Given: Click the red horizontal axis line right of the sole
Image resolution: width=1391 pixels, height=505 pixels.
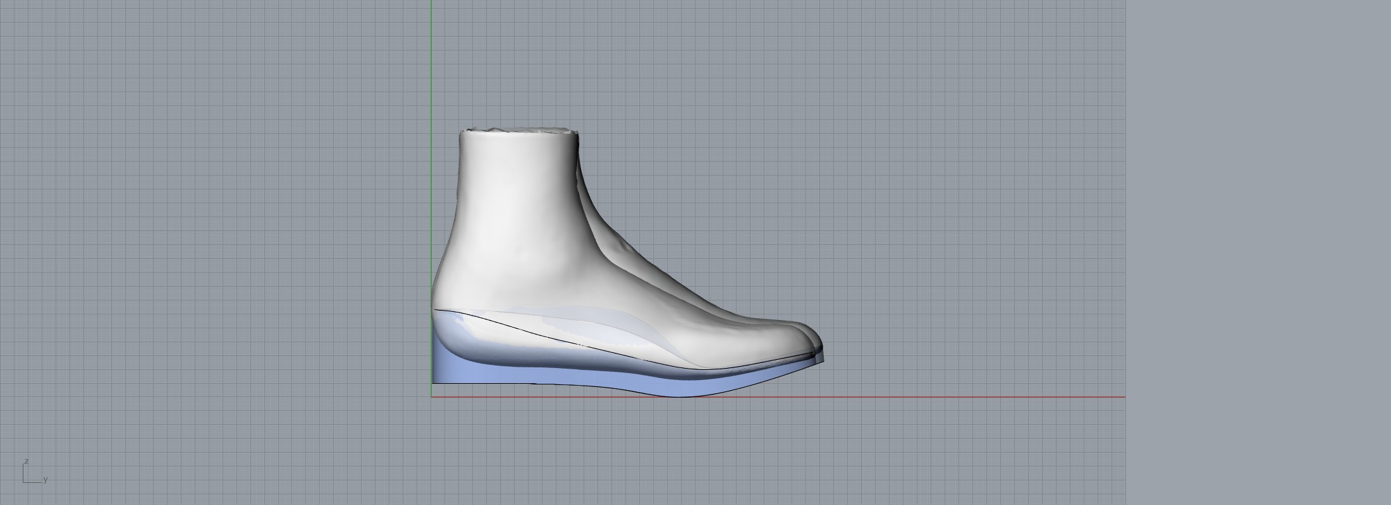Looking at the screenshot, I should pos(948,397).
